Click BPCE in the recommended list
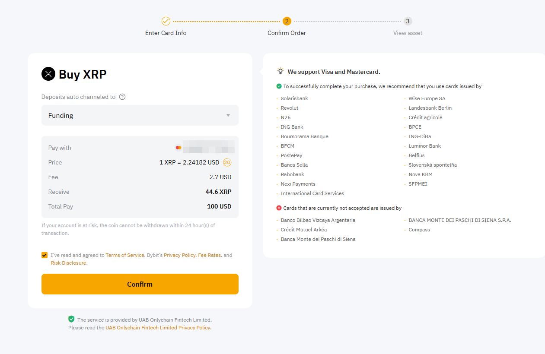The width and height of the screenshot is (545, 354). 415,127
